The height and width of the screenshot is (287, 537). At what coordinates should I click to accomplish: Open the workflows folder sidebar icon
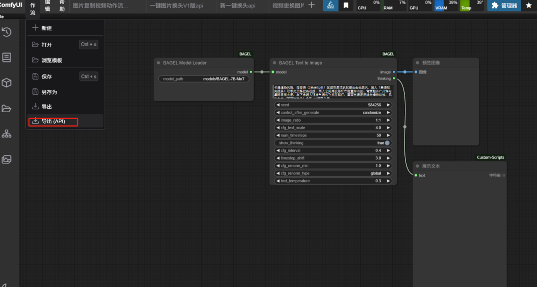6,109
